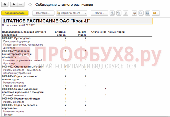Print the report with printer icon

[134, 13]
